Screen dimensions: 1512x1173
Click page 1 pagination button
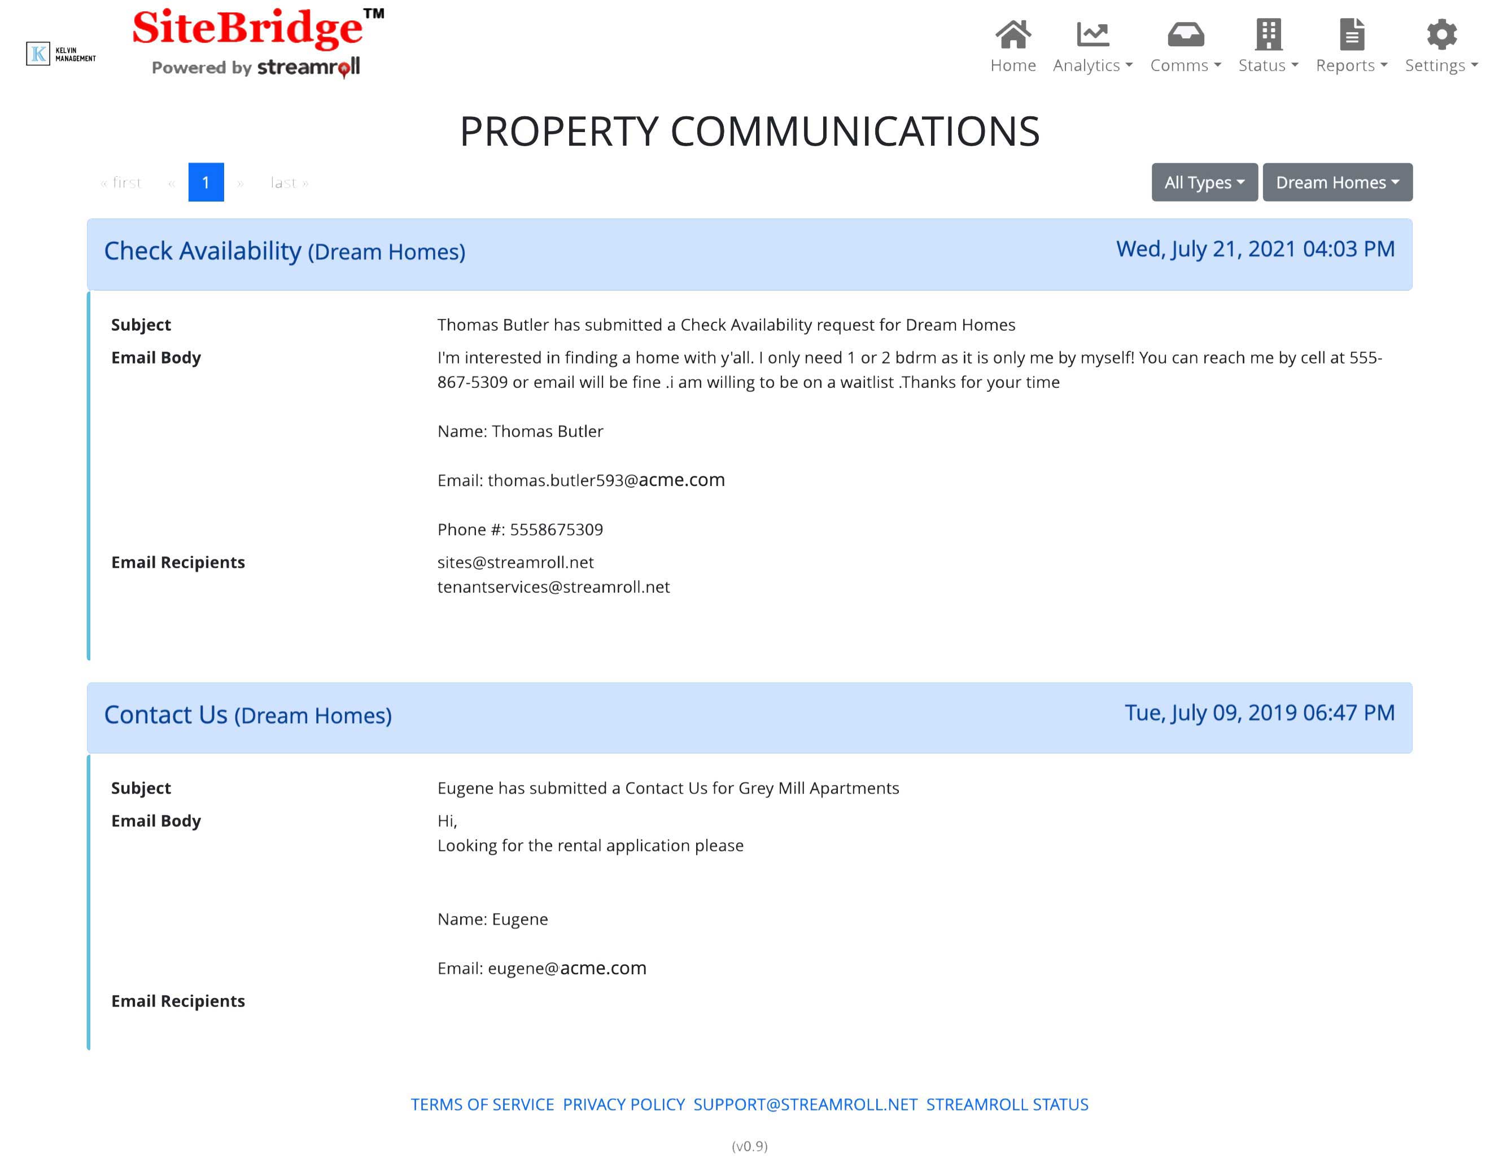tap(205, 181)
